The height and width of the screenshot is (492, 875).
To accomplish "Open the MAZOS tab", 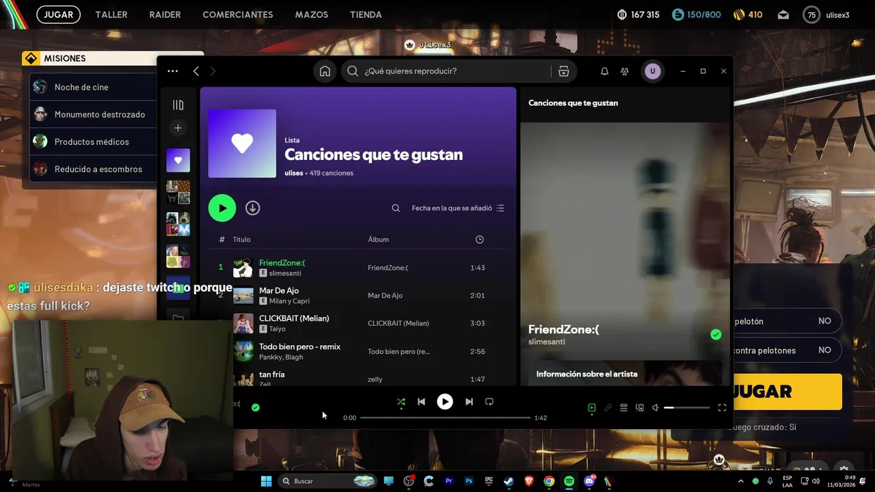I will (312, 14).
